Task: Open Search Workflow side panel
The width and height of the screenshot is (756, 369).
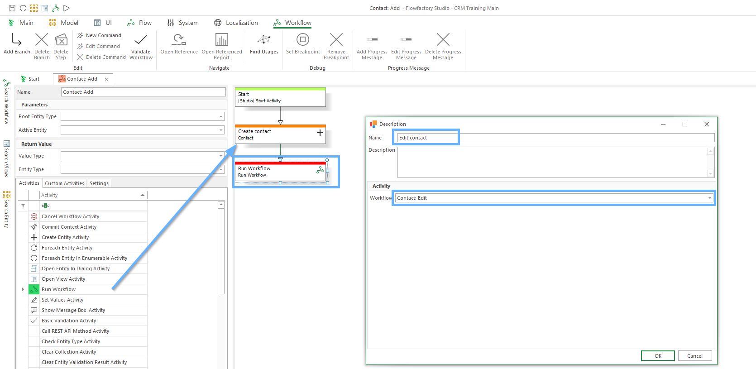Action: click(x=6, y=102)
